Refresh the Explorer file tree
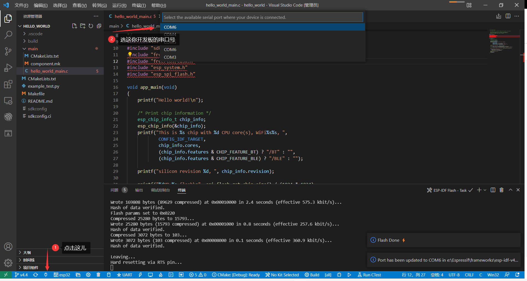Screen dimensions: 527x281 pyautogui.click(x=91, y=26)
